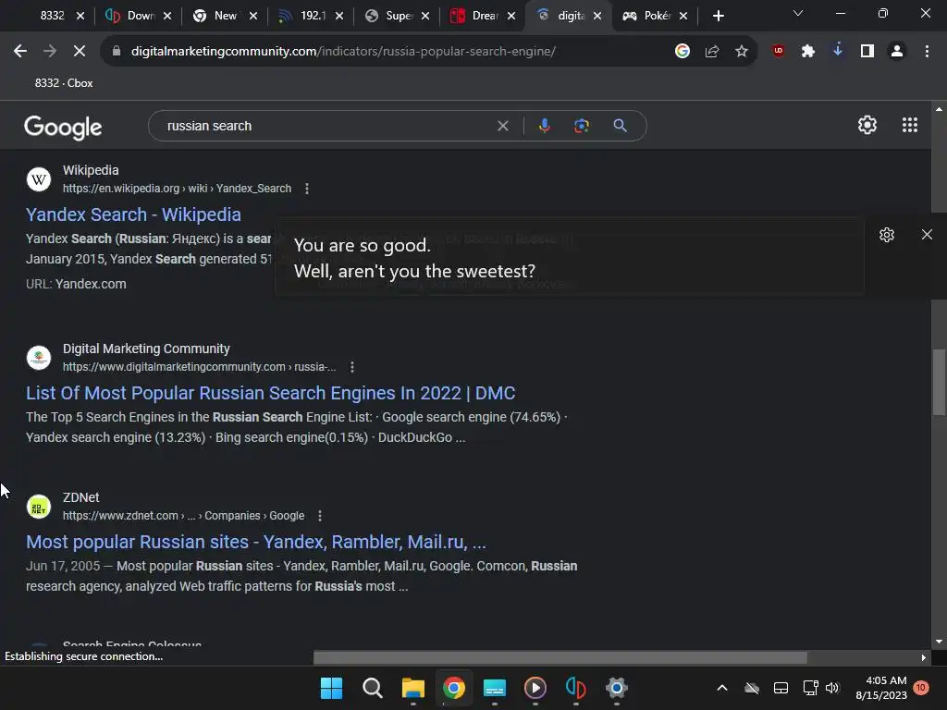The width and height of the screenshot is (947, 710).
Task: Open more options for Wikipedia result
Action: pyautogui.click(x=307, y=189)
